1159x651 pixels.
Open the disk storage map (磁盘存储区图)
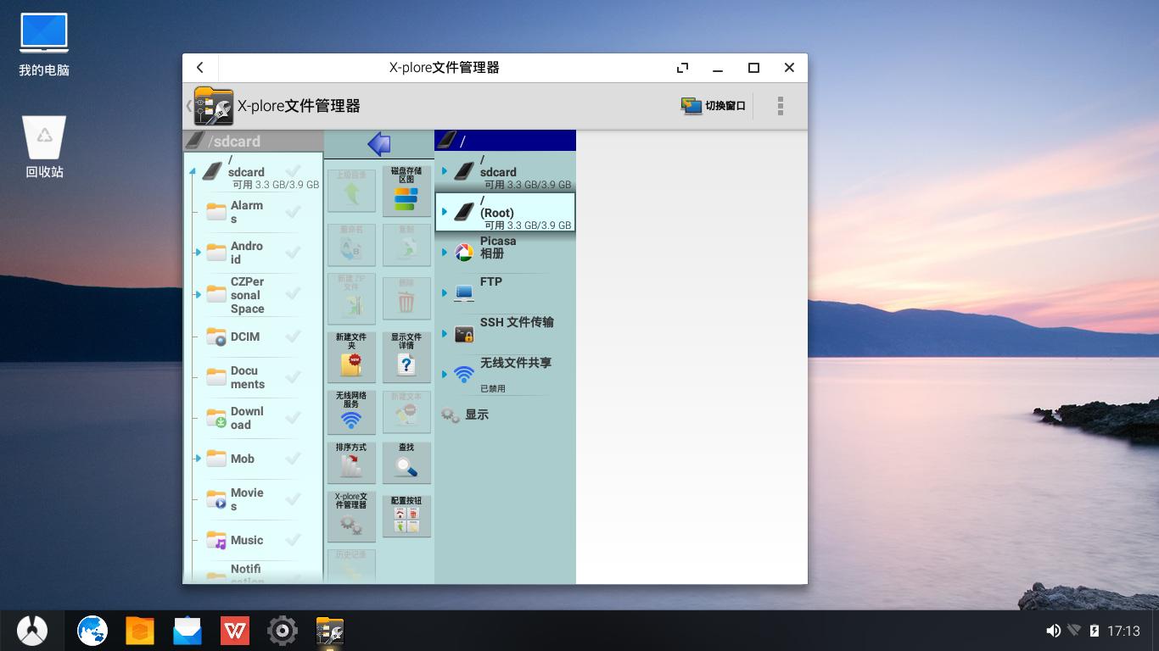click(x=406, y=189)
